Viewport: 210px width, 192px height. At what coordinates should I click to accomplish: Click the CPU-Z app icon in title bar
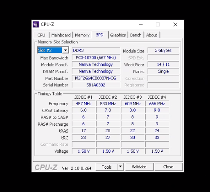[36, 25]
